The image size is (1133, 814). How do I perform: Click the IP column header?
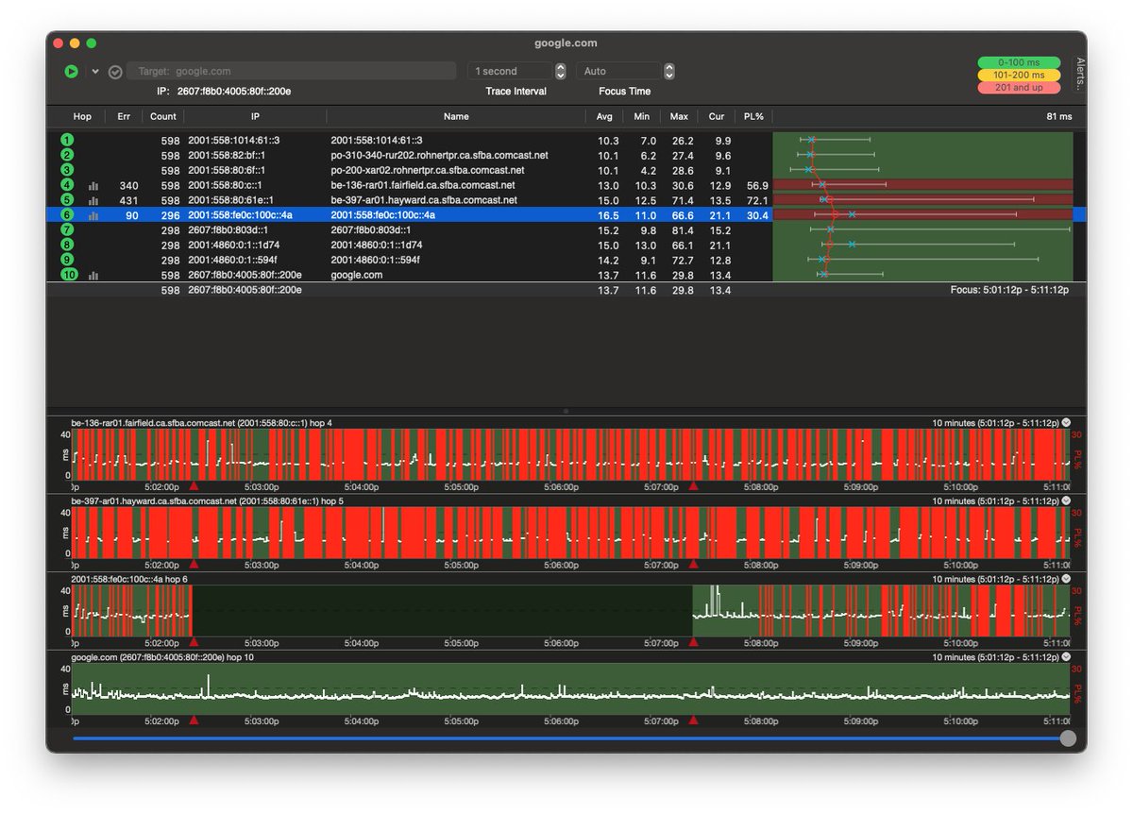point(255,116)
